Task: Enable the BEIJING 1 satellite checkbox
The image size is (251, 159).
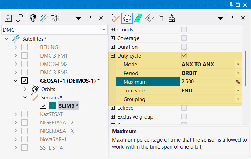Action: (x=24, y=47)
